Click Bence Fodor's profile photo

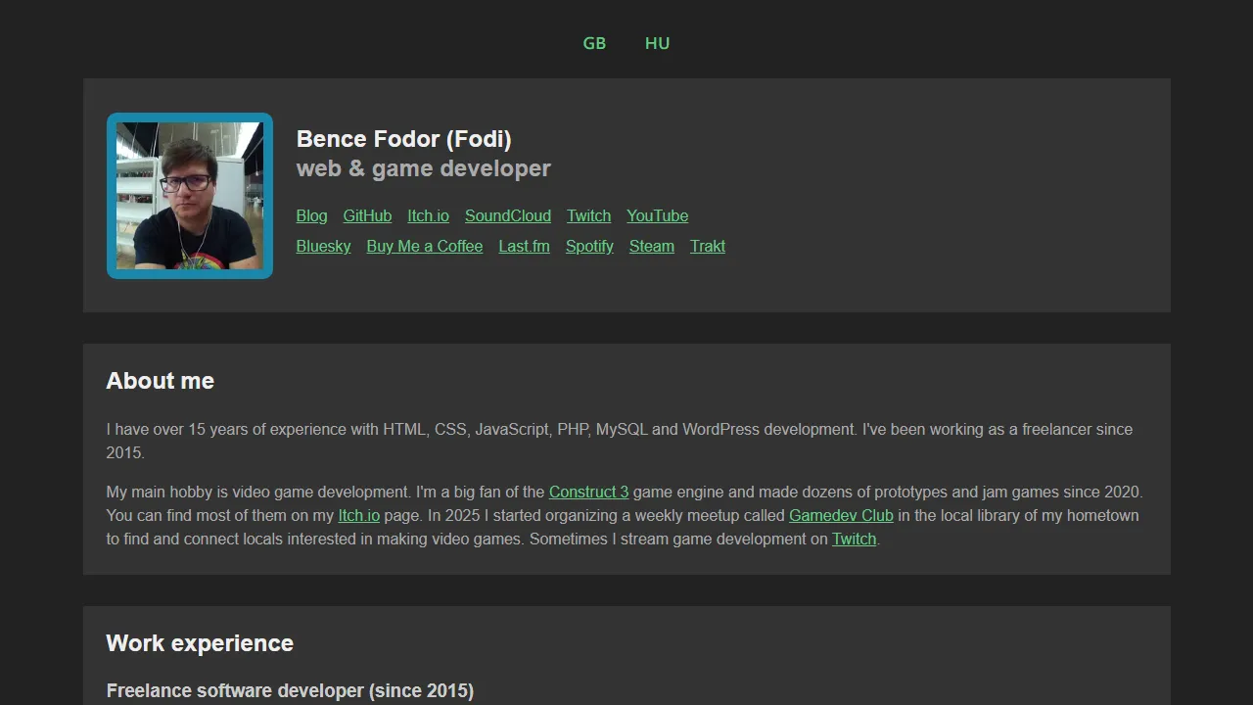pyautogui.click(x=189, y=196)
